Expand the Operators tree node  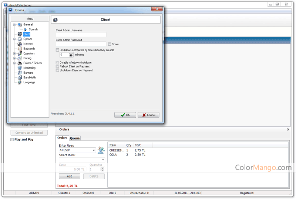pyautogui.click(x=14, y=53)
